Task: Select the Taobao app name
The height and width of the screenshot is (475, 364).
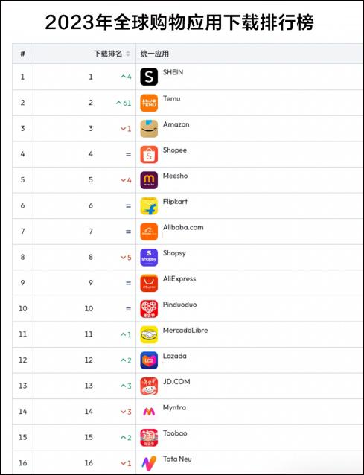Action: click(175, 433)
